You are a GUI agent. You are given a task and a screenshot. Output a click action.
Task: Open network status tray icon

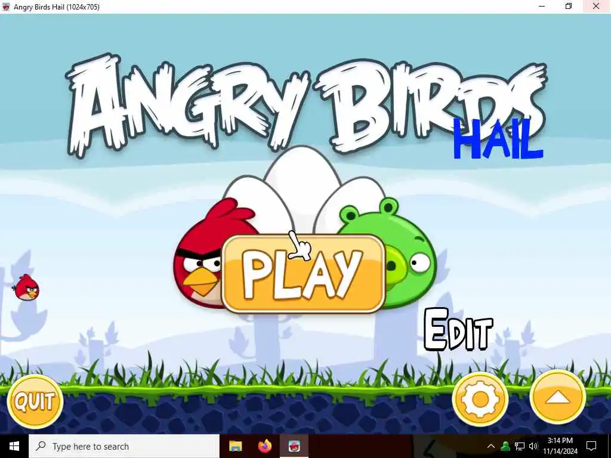click(x=520, y=446)
